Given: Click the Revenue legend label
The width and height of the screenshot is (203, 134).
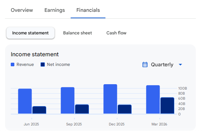Looking at the screenshot, I should tap(25, 64).
